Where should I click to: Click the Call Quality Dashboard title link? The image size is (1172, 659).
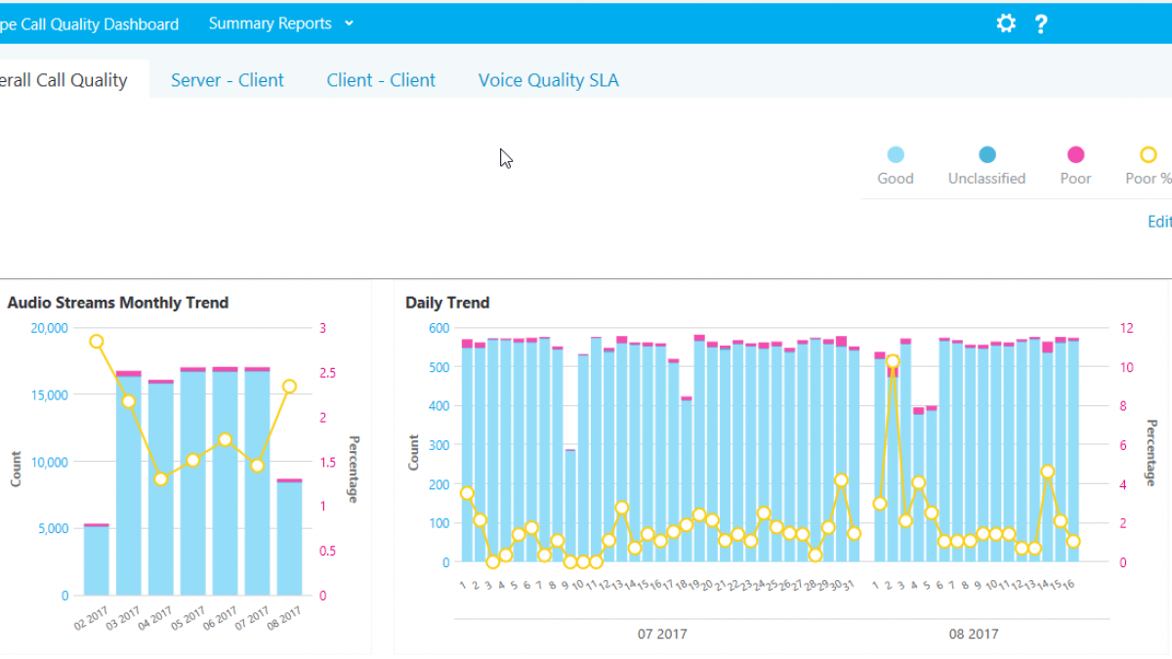[x=89, y=24]
